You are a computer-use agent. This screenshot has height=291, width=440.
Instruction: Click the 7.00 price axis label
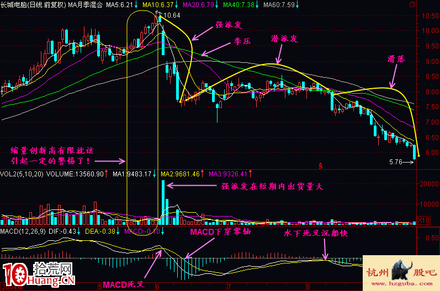click(x=432, y=122)
